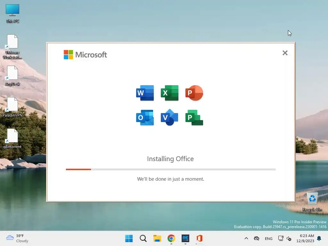Click the Project icon in the installer
This screenshot has width=328, height=246.
click(194, 118)
